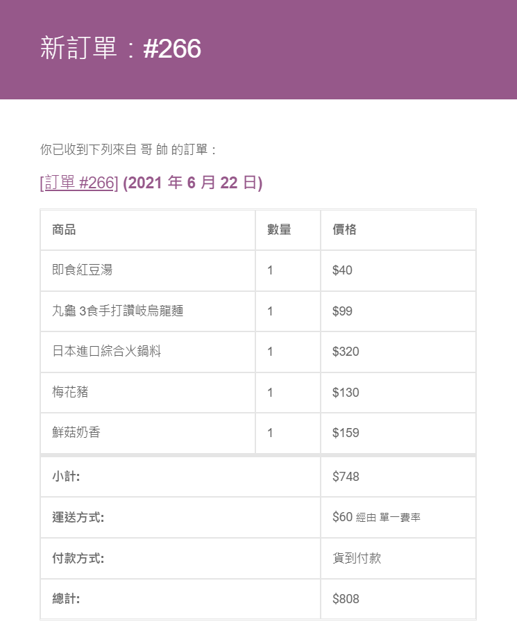Click the 總計 total amount $808
This screenshot has width=517, height=640.
click(346, 598)
